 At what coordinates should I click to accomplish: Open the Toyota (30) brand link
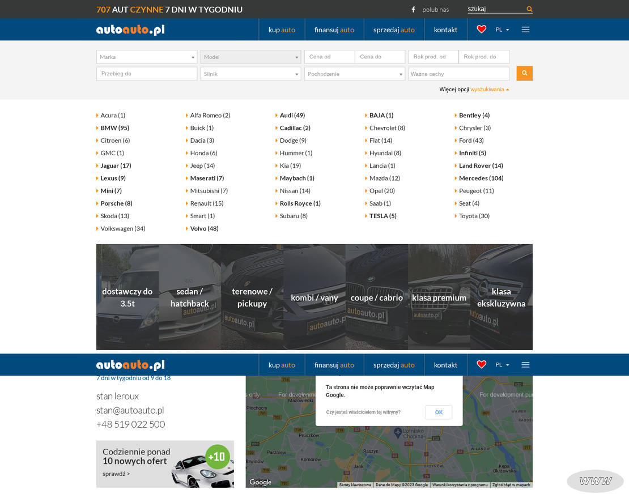(474, 216)
